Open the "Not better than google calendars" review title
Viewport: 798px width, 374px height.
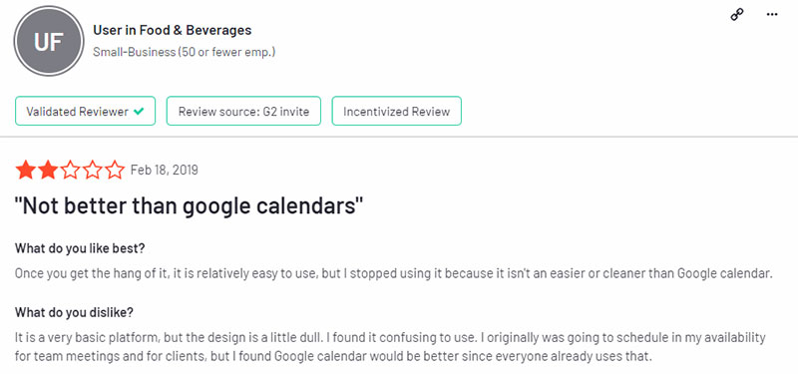189,206
